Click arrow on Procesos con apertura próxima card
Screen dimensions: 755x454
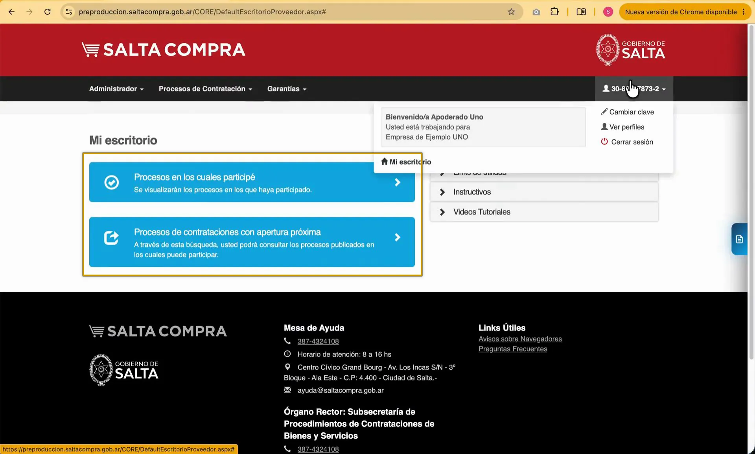point(398,237)
